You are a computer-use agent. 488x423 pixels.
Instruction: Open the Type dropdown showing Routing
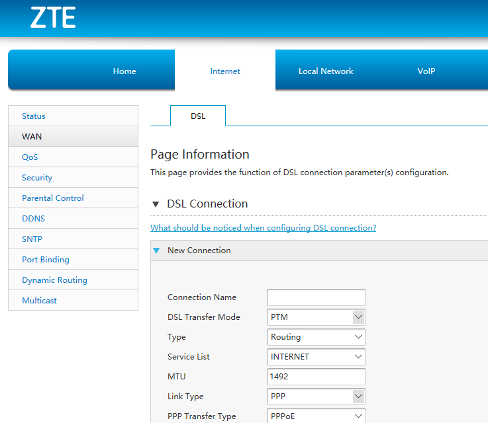pos(317,337)
